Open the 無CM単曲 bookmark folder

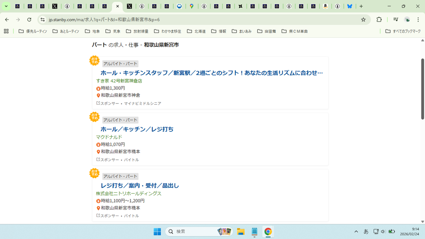pyautogui.click(x=295, y=31)
